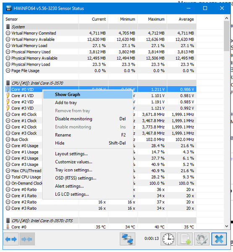Open sensor settings gear icon

[x=202, y=239]
